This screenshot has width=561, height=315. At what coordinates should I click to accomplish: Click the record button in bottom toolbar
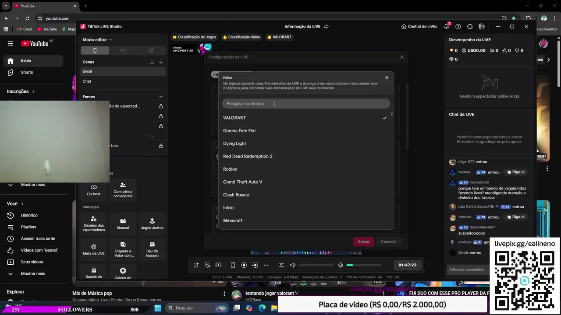(x=244, y=265)
